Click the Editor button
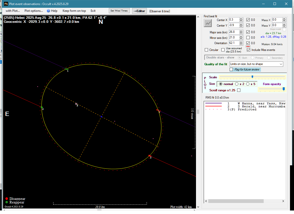Screen dimensions: 294x214 click(x=139, y=11)
